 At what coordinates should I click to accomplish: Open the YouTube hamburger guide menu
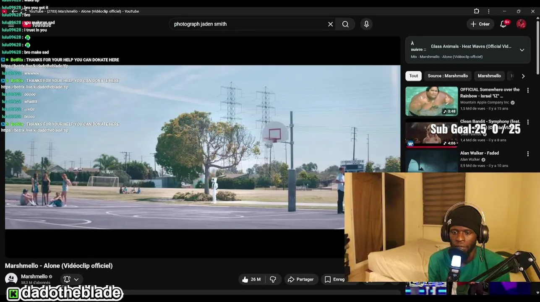pos(11,24)
